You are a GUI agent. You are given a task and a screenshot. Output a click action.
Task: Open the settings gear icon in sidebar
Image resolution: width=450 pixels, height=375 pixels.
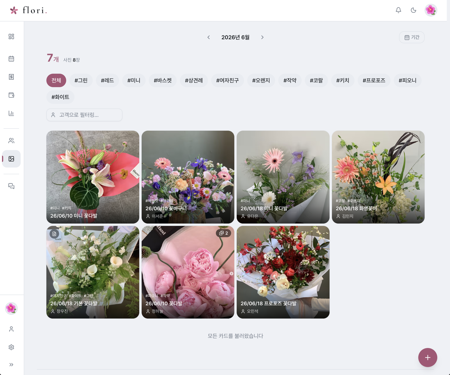[x=11, y=347]
